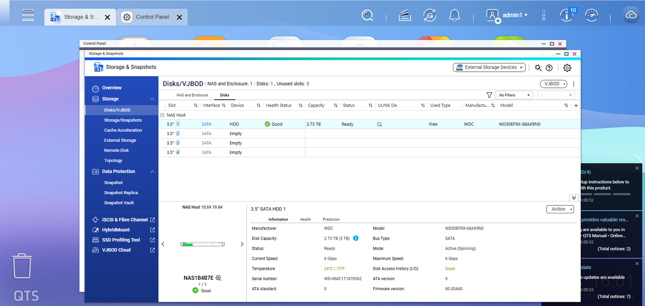Image resolution: width=645 pixels, height=306 pixels.
Task: Switch to the NAS and Enclosure tab
Action: (192, 95)
